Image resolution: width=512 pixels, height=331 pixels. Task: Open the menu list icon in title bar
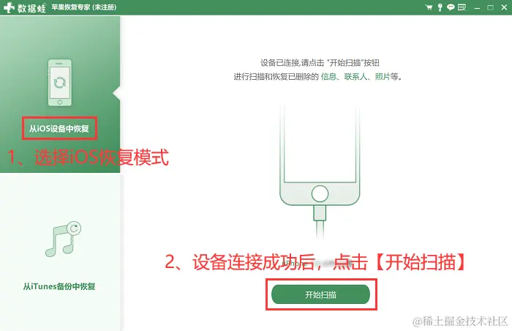(x=462, y=7)
